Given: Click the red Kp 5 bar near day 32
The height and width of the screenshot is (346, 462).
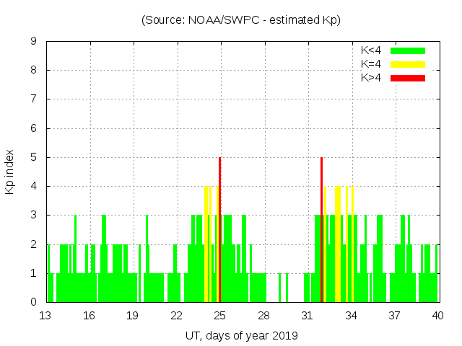Looking at the screenshot, I should pyautogui.click(x=321, y=231).
